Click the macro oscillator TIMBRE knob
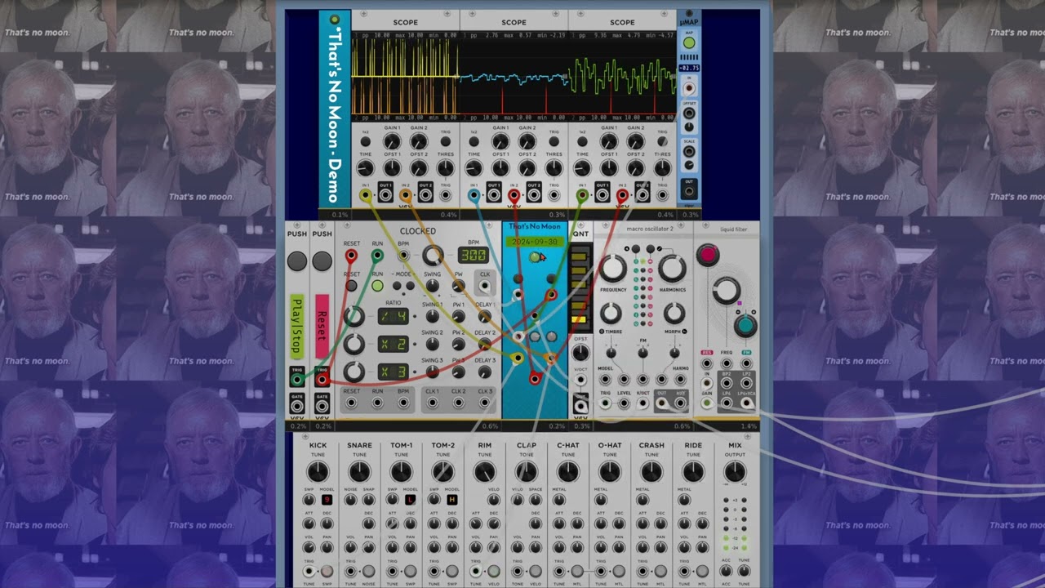Screen dimensions: 1045x588 pyautogui.click(x=611, y=313)
